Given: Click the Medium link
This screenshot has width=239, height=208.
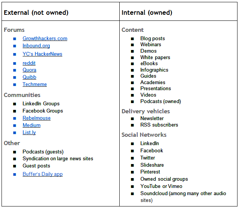Looking at the screenshot, I should click(x=32, y=125).
